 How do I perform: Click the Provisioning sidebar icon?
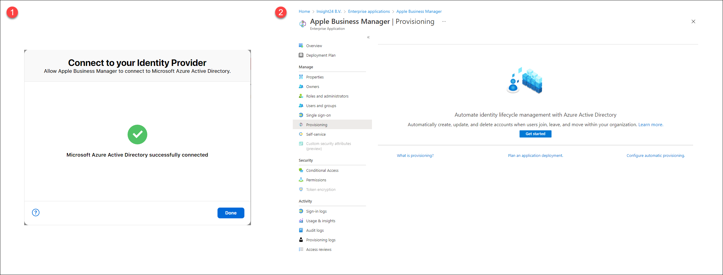(301, 125)
